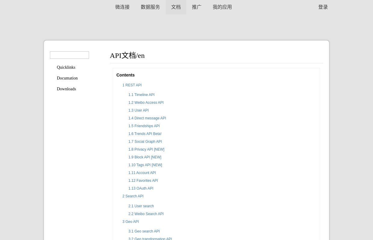Open the 微连接 navigation item
The width and height of the screenshot is (373, 240).
pos(122,7)
